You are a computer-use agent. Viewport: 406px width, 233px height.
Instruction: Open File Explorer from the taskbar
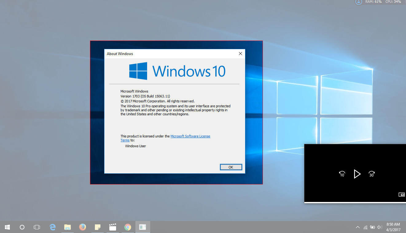[68, 227]
